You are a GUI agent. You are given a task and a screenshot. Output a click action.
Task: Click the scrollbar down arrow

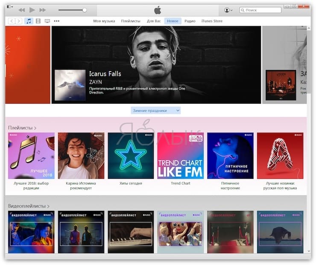click(309, 251)
